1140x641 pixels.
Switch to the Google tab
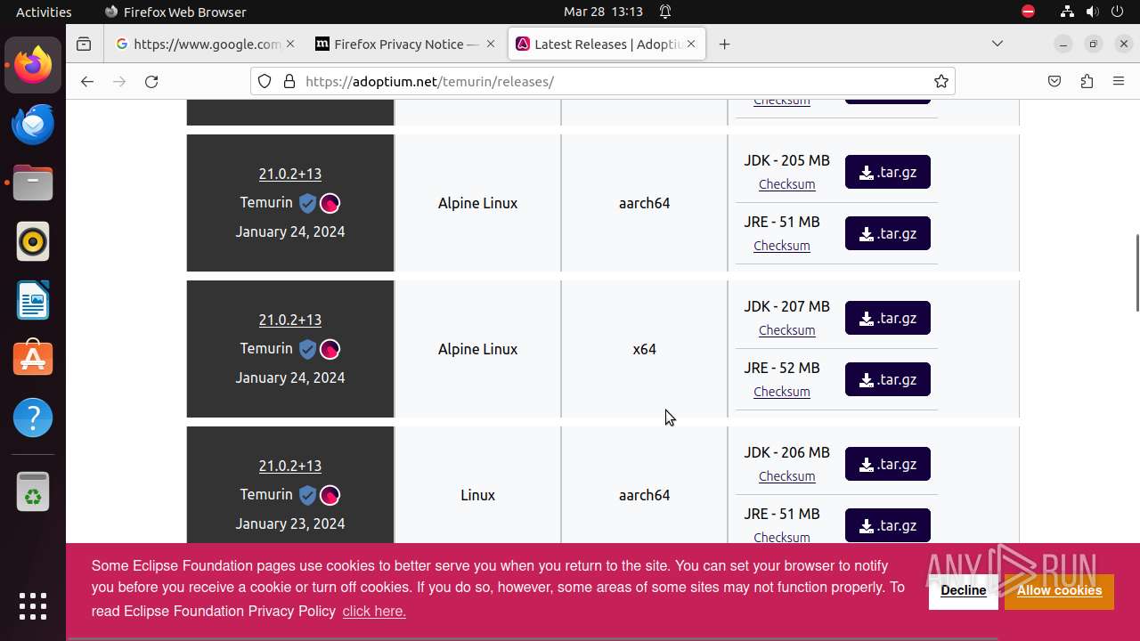click(x=206, y=44)
